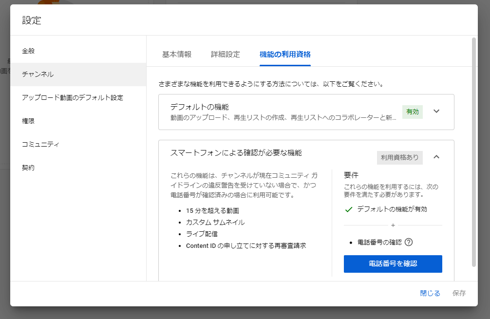
Task: Select チャンネル in the settings sidebar
Action: click(x=38, y=75)
